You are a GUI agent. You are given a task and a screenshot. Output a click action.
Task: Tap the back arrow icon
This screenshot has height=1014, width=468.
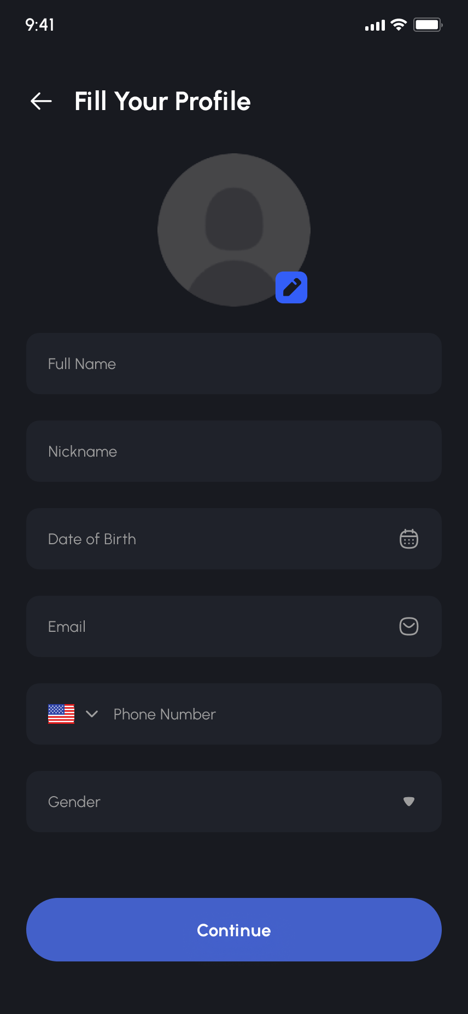point(41,101)
